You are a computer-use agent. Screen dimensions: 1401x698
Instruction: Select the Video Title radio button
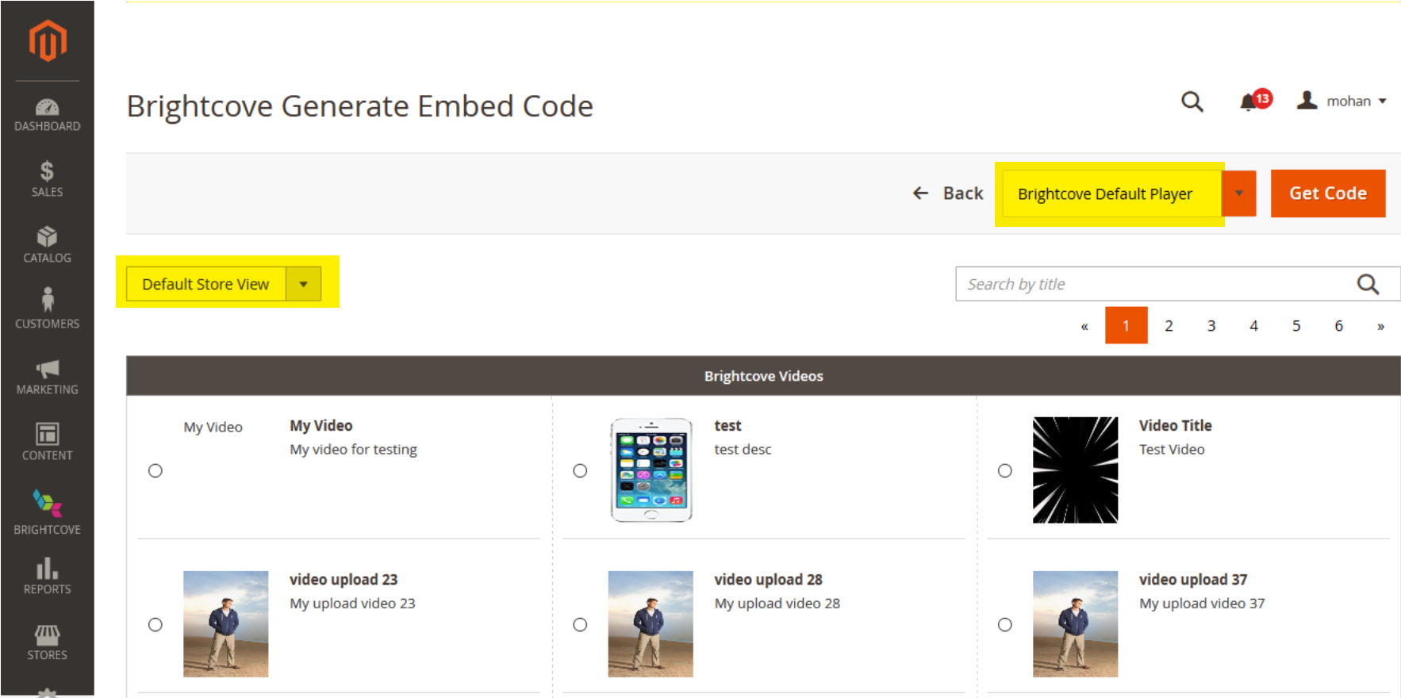point(1005,470)
